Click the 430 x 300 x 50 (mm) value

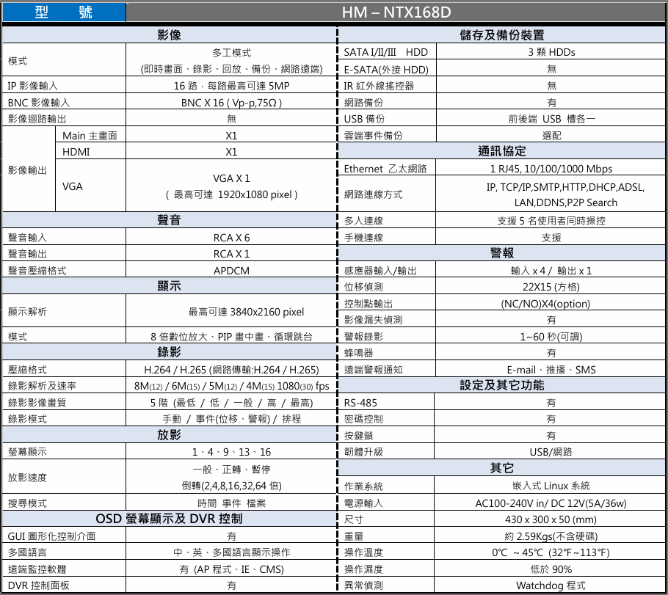point(551,519)
